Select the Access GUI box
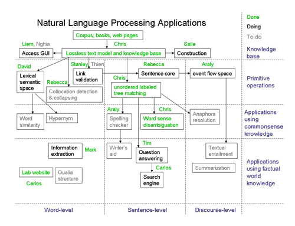This screenshot has height=226, width=295. pos(36,53)
